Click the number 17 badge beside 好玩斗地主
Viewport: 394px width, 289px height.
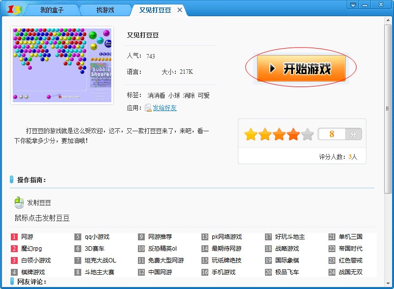coord(269,237)
